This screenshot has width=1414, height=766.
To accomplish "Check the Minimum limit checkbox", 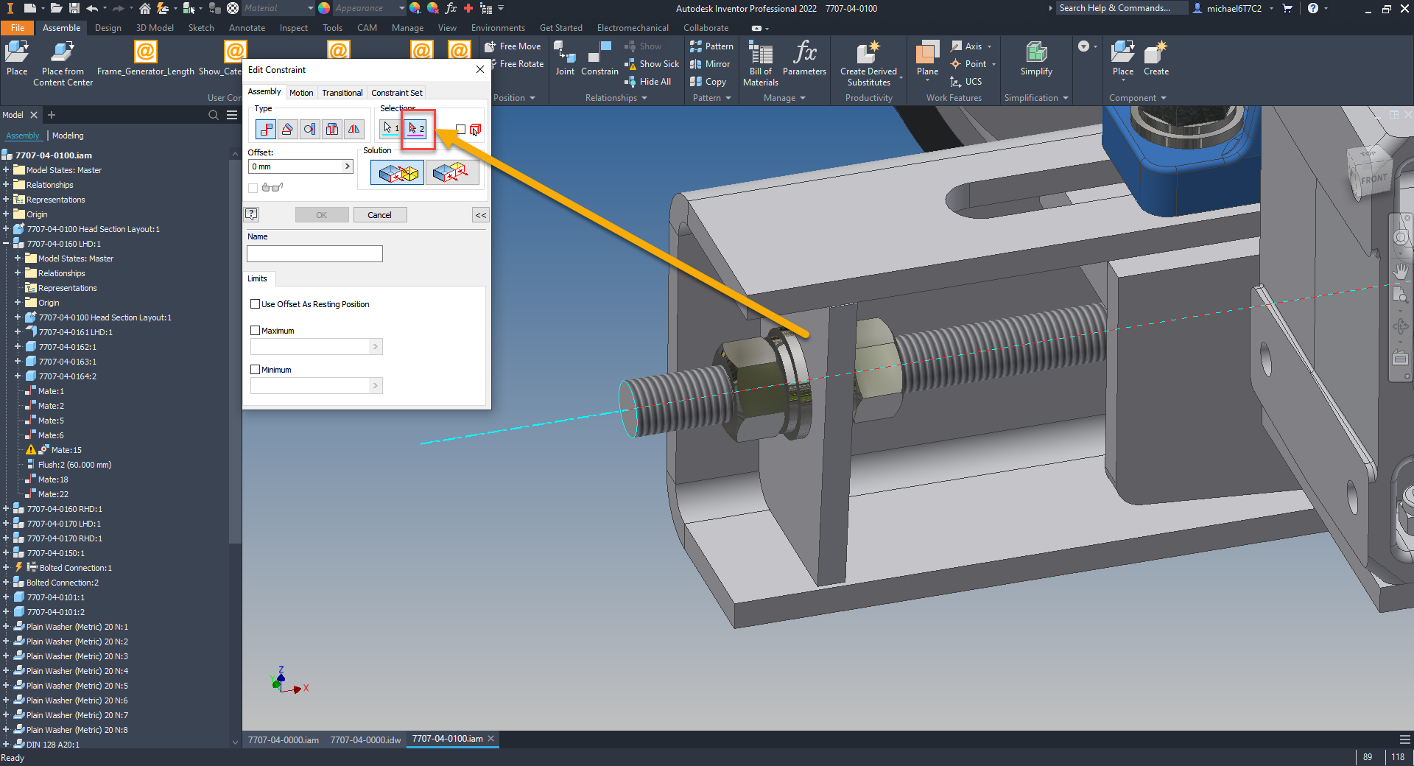I will coord(255,369).
